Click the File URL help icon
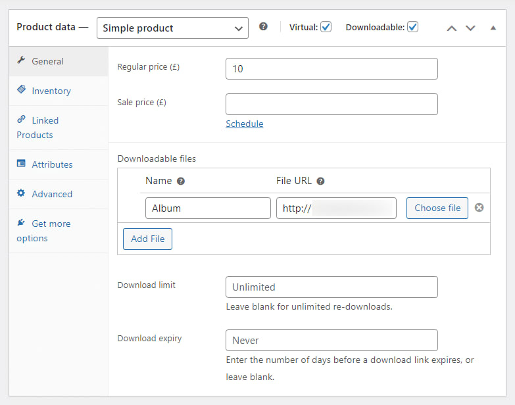The image size is (515, 405). point(320,181)
